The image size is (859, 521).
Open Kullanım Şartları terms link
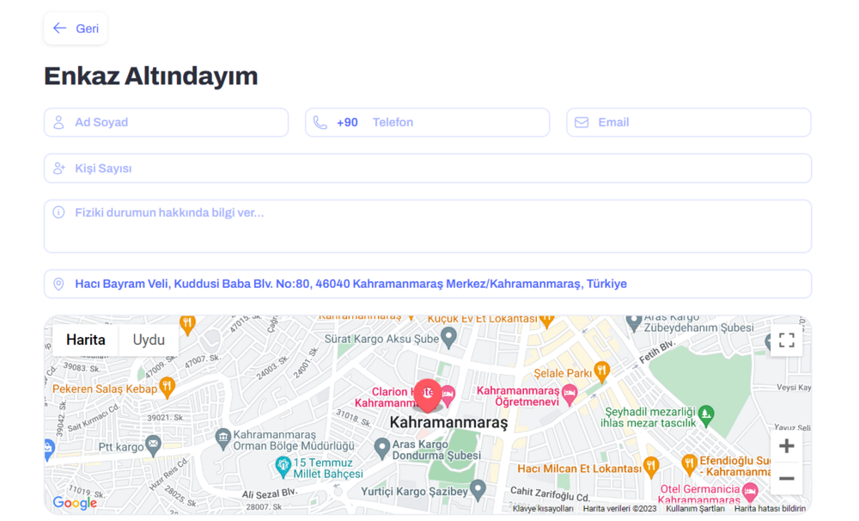point(695,508)
